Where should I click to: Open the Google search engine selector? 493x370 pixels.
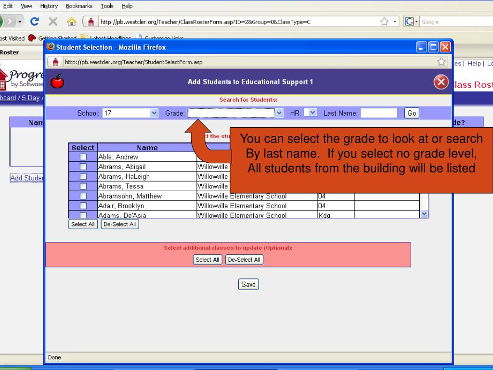click(x=411, y=21)
